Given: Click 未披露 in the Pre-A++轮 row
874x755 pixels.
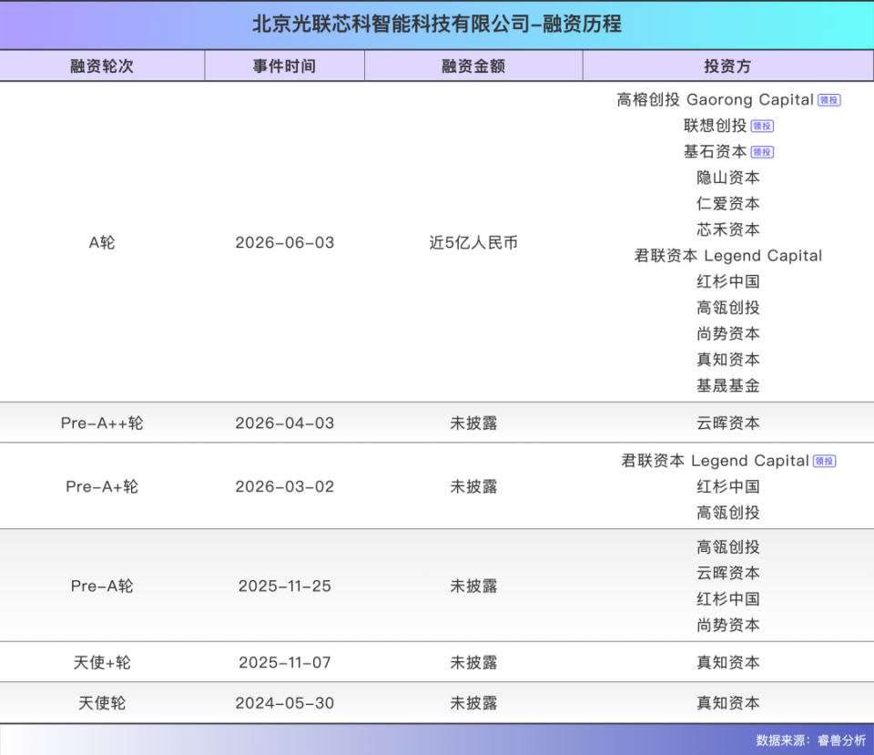Looking at the screenshot, I should (473, 423).
